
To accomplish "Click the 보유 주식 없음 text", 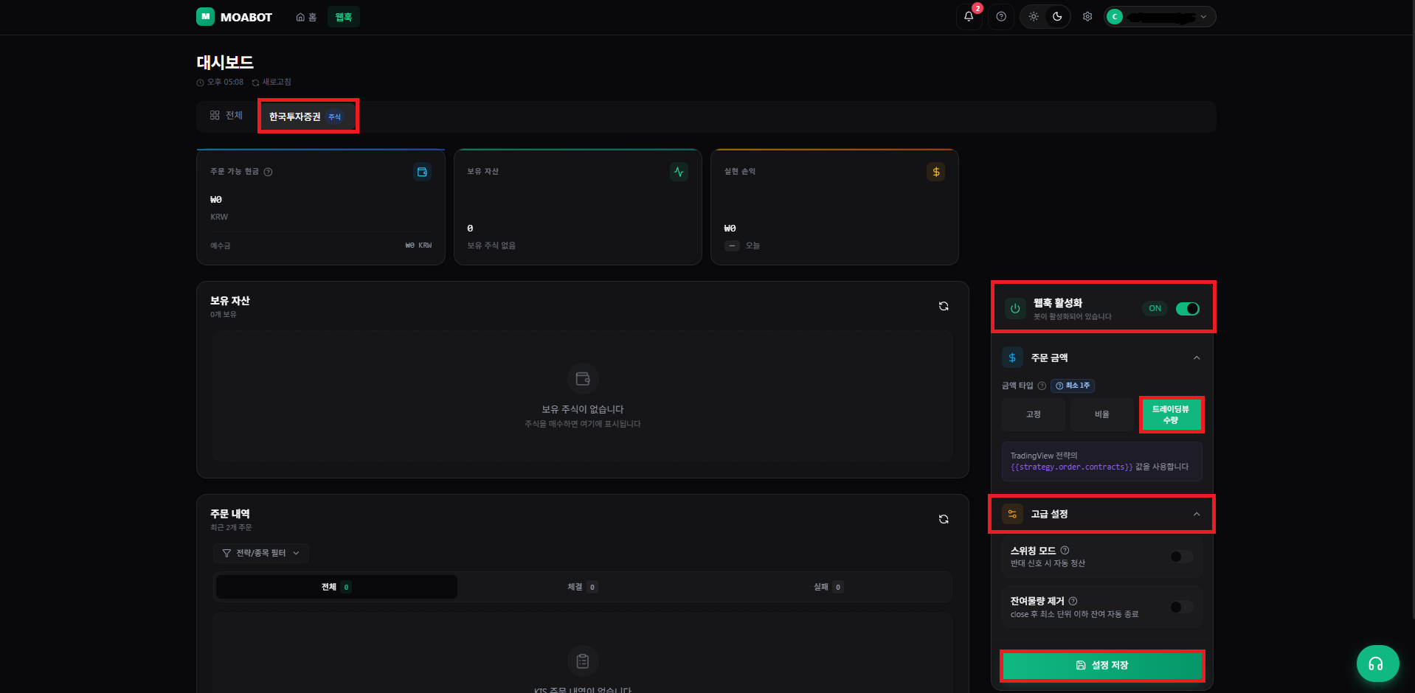I will coord(491,245).
